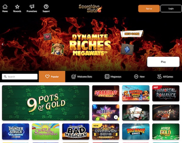Open the Immortal Romance game tile
Image resolution: width=182 pixels, height=143 pixels.
166,93
